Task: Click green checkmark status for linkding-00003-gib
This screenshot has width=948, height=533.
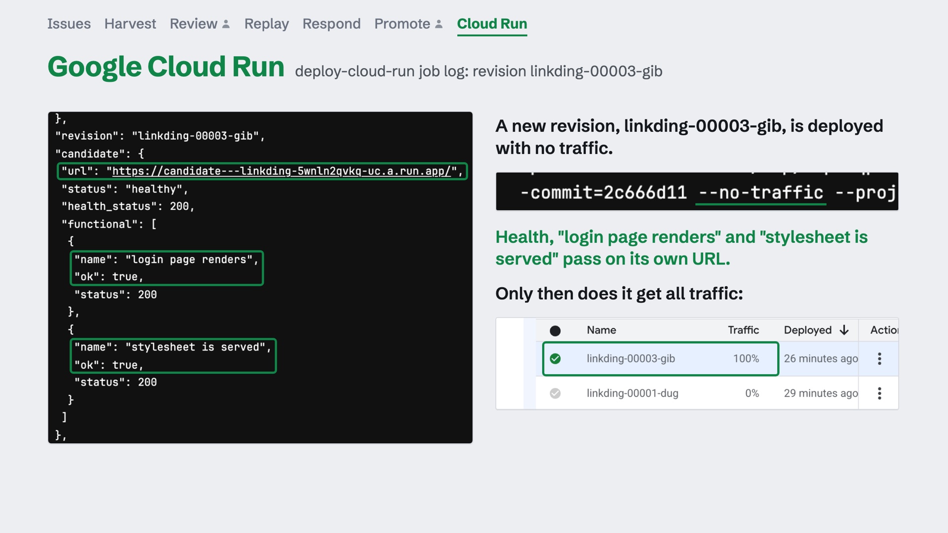Action: [555, 359]
